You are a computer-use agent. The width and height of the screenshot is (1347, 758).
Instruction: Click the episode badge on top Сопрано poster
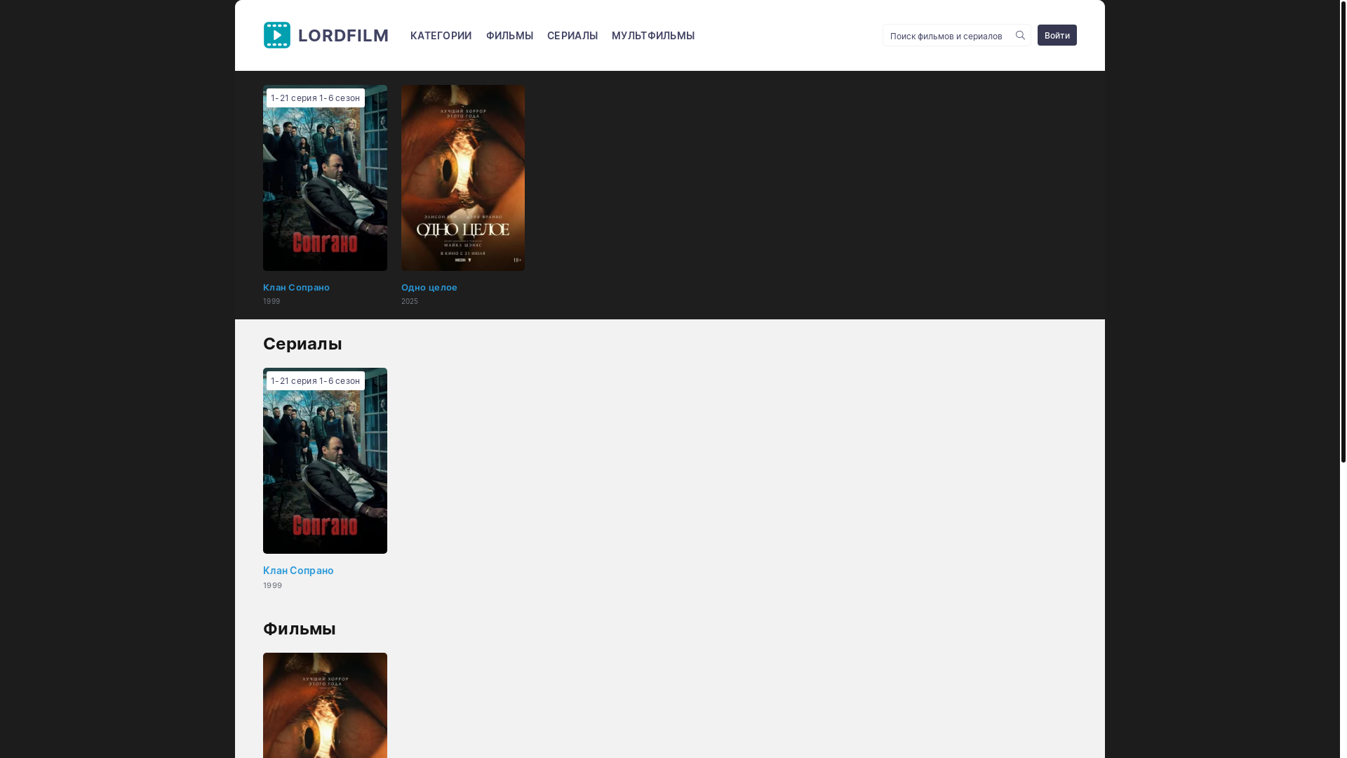(x=315, y=98)
